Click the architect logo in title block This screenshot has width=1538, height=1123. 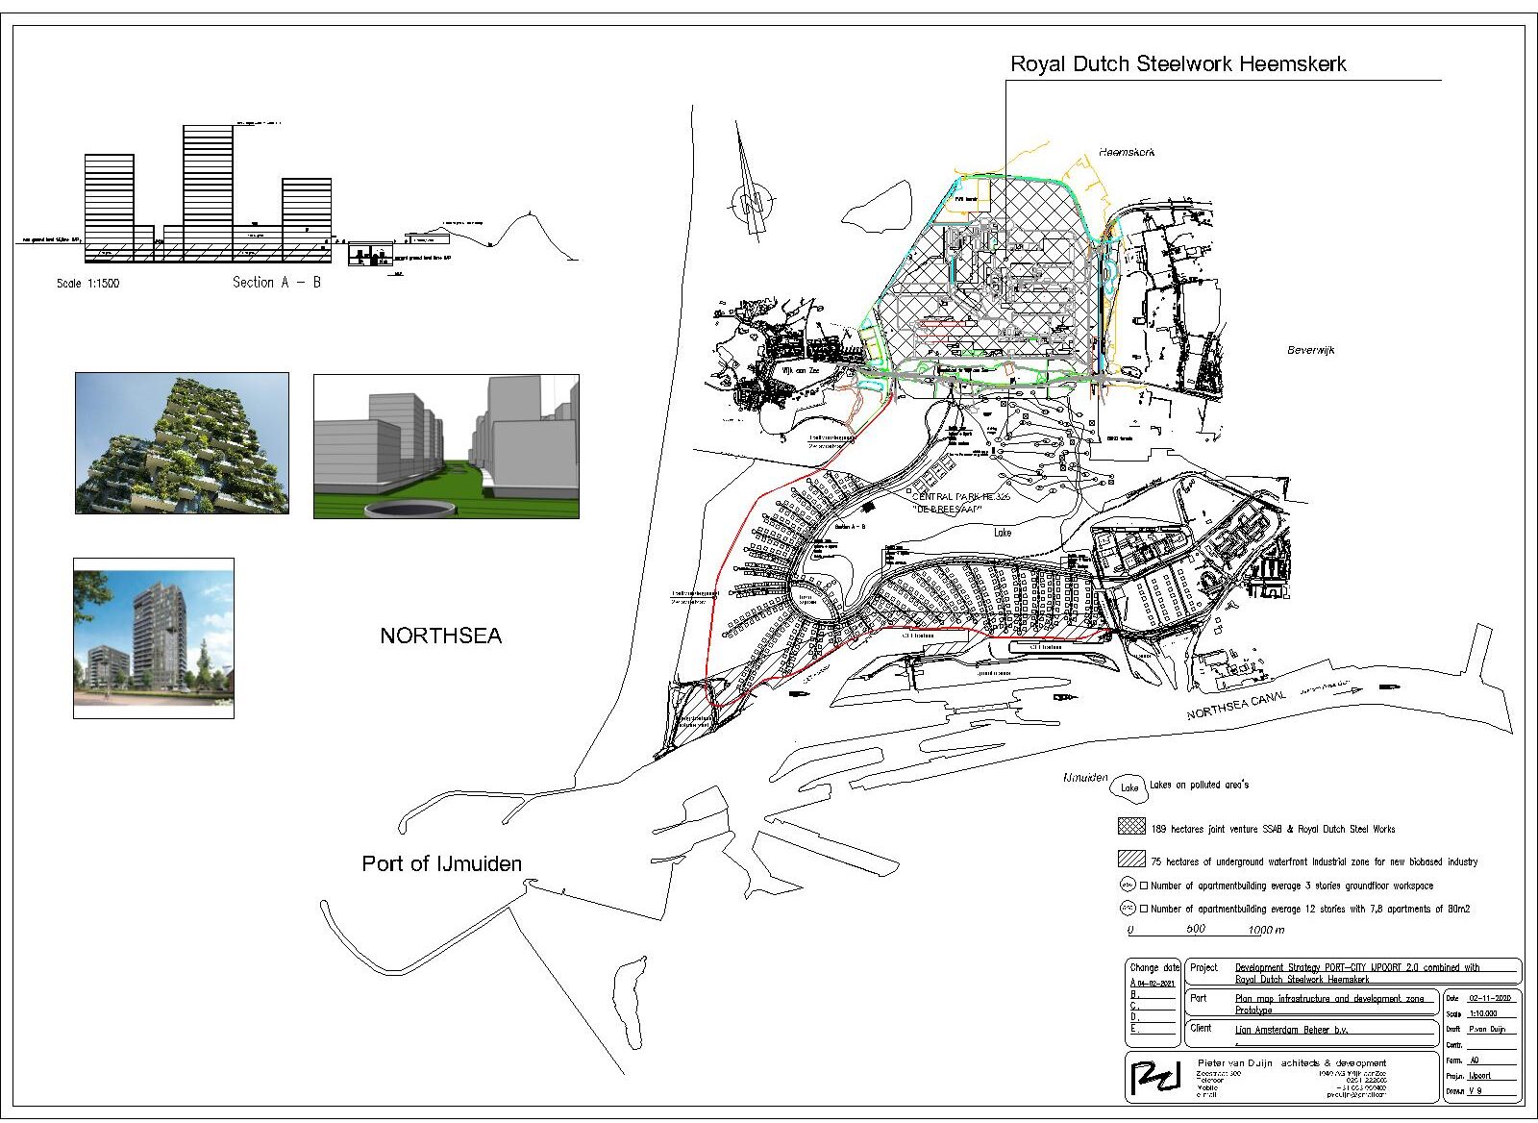point(1156,1078)
